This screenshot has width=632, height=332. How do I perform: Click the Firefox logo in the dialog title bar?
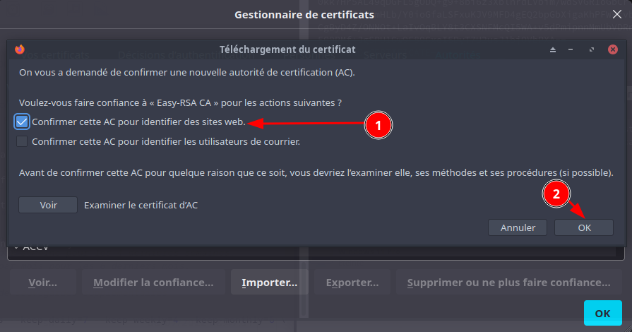(19, 50)
